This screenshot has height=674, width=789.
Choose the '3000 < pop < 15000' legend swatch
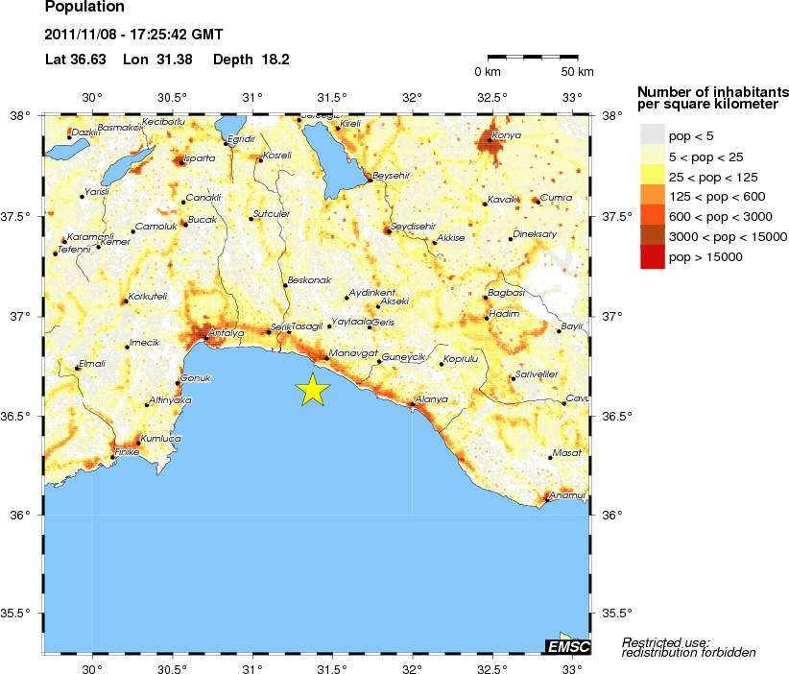click(x=652, y=237)
